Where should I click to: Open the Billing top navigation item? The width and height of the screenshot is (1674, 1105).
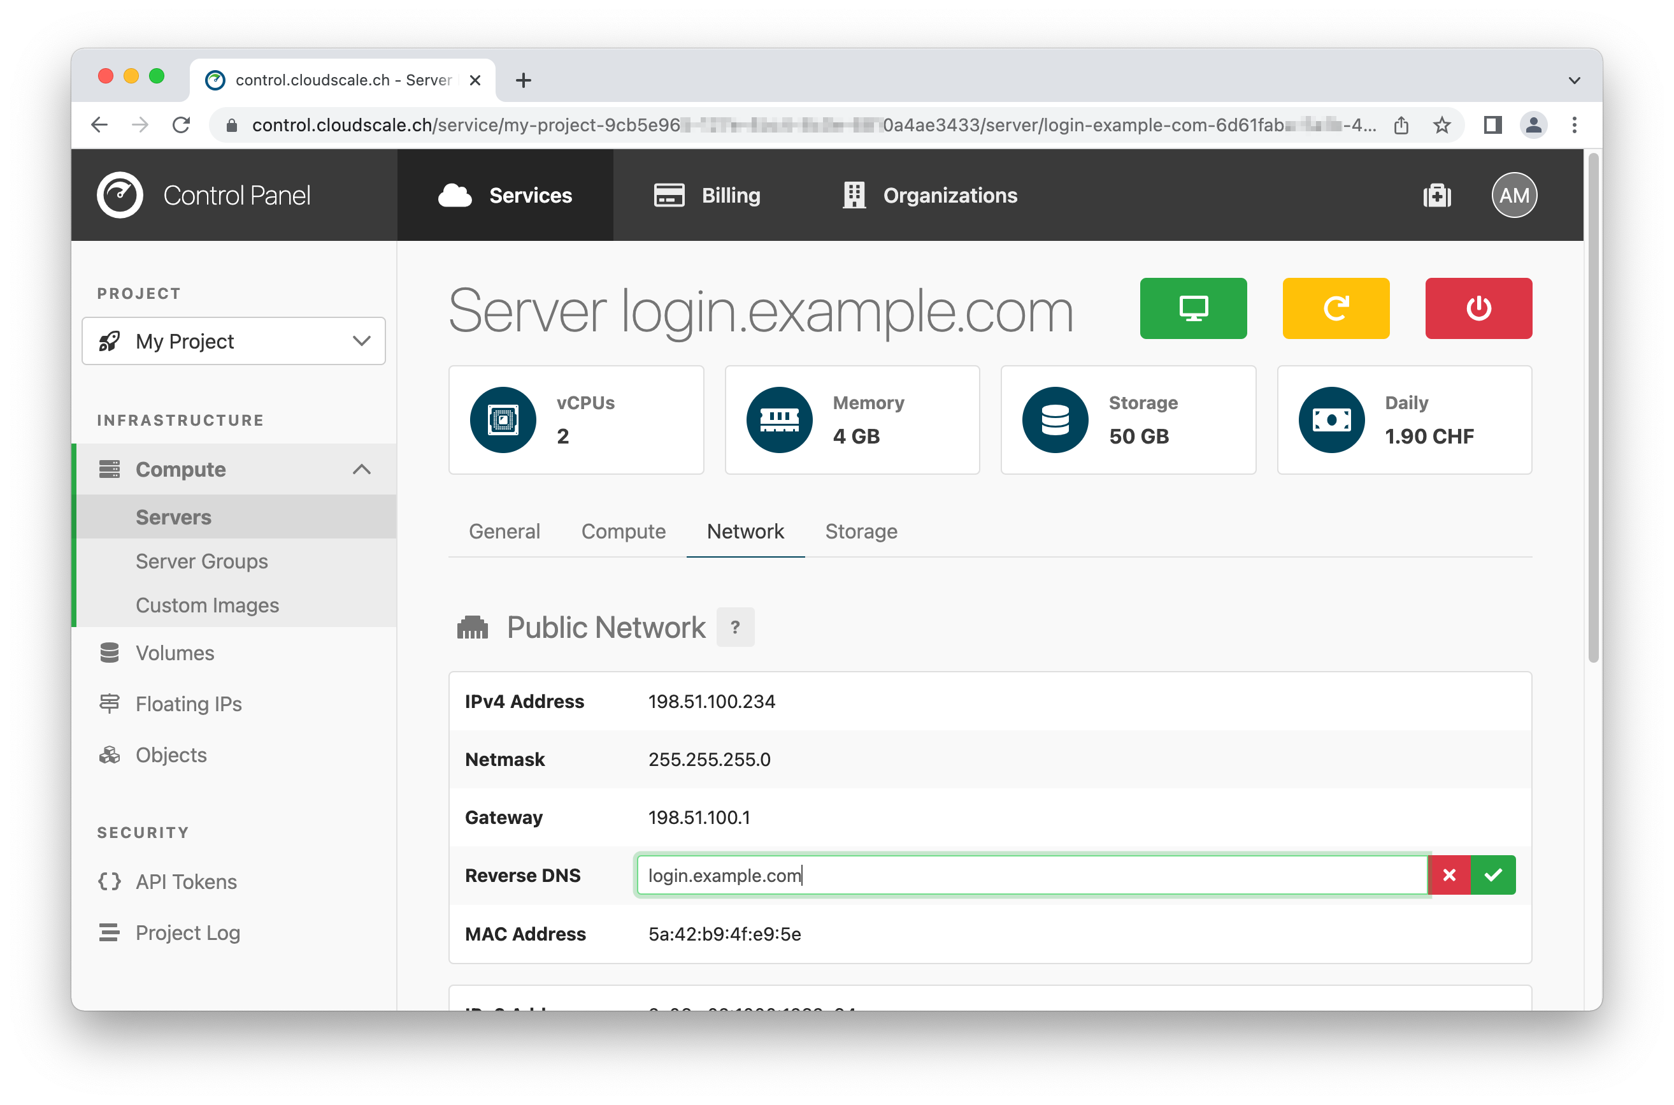coord(706,195)
